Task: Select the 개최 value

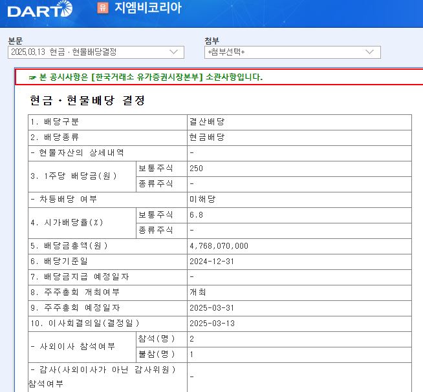Action: click(x=198, y=293)
